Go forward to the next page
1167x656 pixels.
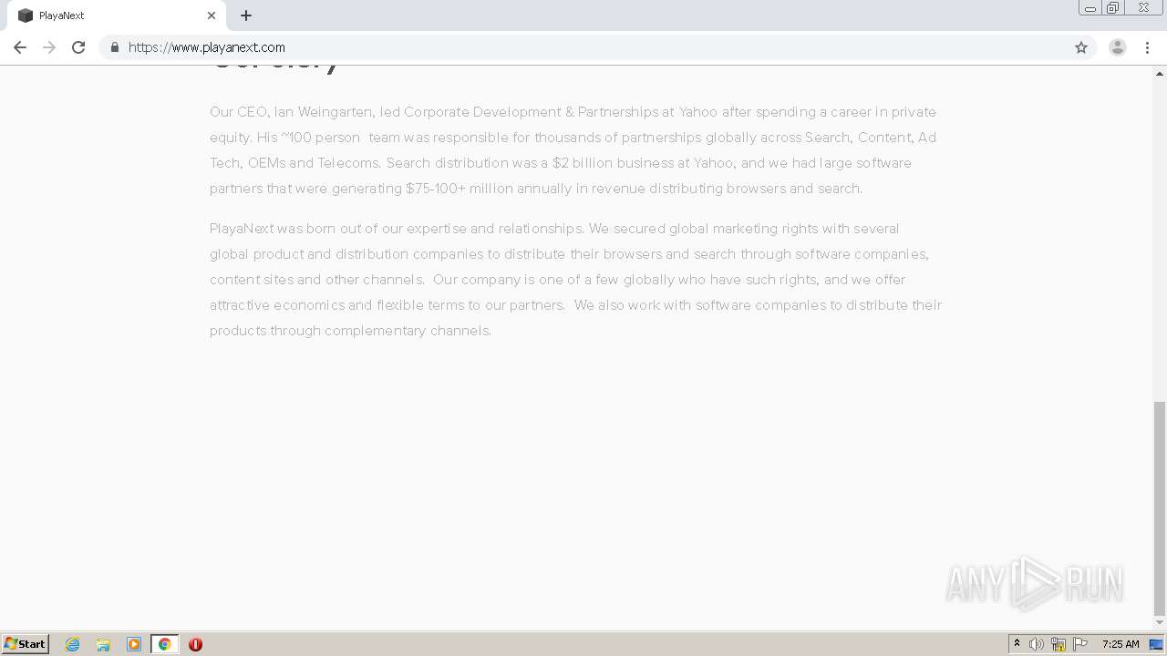point(49,47)
